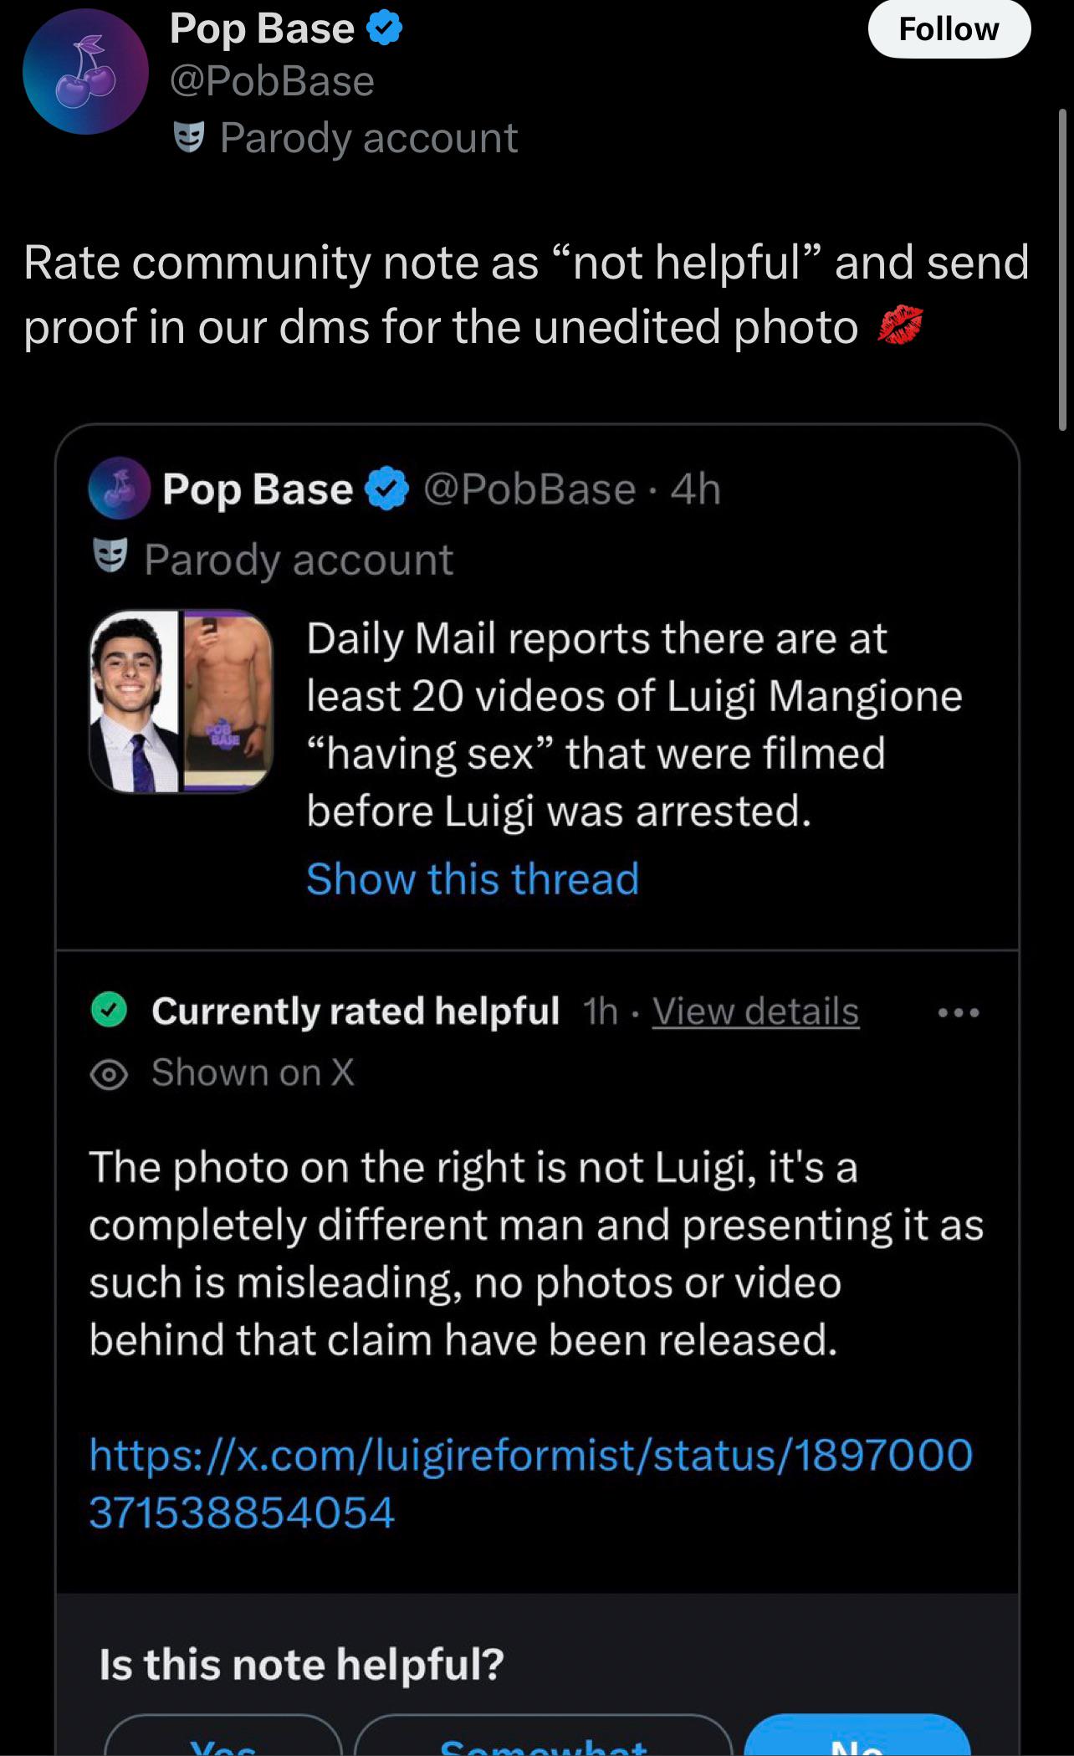Image resolution: width=1074 pixels, height=1756 pixels.
Task: Click the @PobBase handle in the header
Action: (272, 82)
